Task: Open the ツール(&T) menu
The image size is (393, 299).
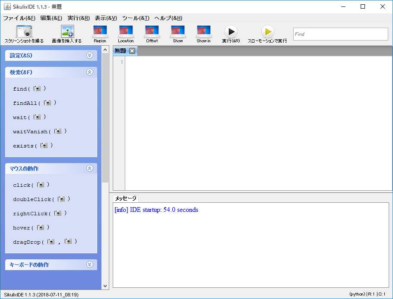Action: point(136,18)
